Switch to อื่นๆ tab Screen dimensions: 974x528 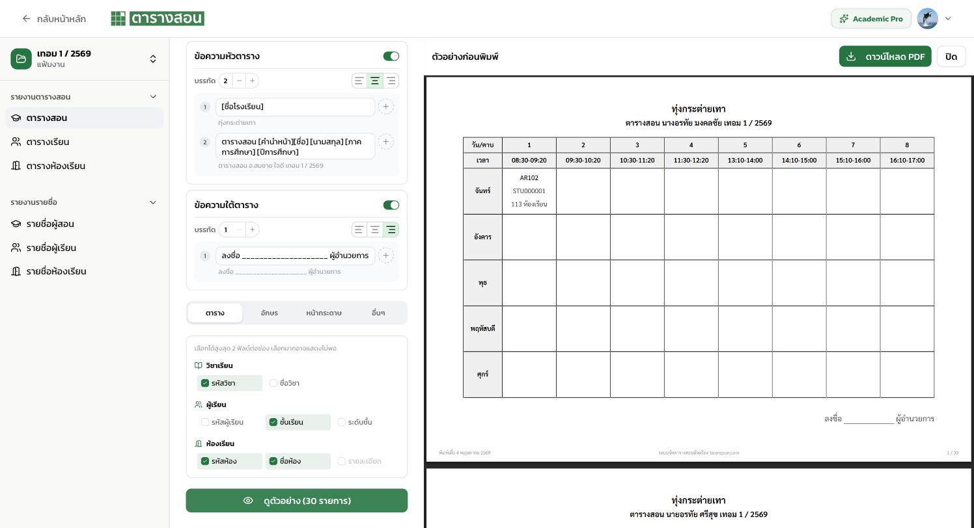378,313
